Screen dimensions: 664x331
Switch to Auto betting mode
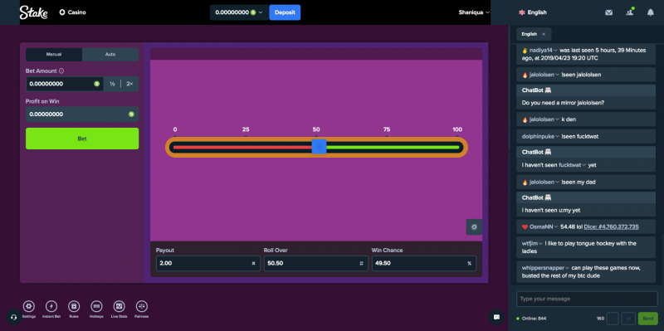click(110, 54)
